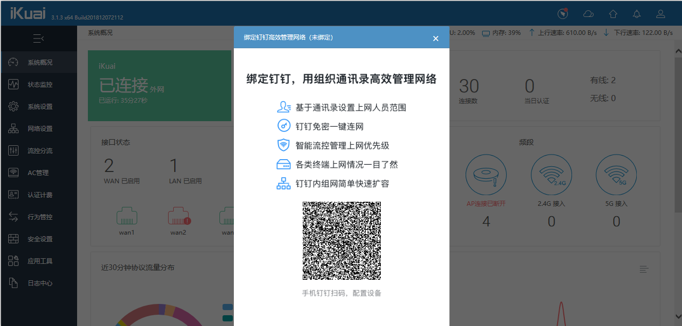Click the user account icon
Viewport: 682px width, 326px height.
point(661,14)
